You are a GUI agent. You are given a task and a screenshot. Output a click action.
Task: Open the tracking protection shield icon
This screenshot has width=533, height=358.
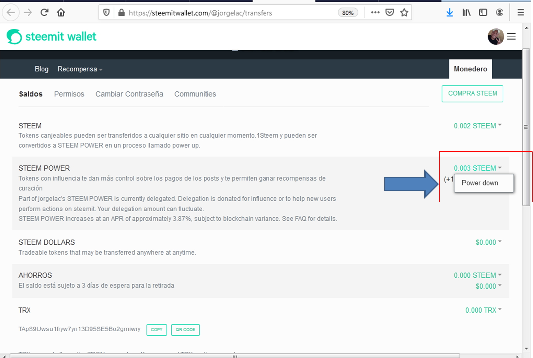point(106,13)
